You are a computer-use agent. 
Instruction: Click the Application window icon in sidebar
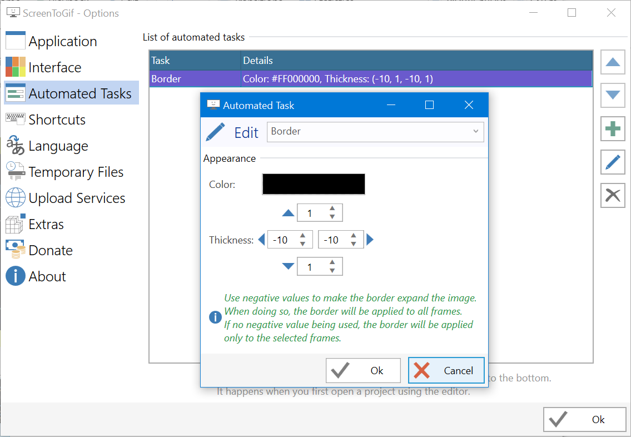tap(16, 40)
